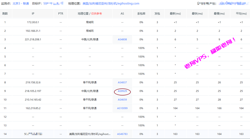The height and width of the screenshot is (139, 250).
Task: Select IP cell 218.105.2.197
Action: pyautogui.click(x=33, y=91)
